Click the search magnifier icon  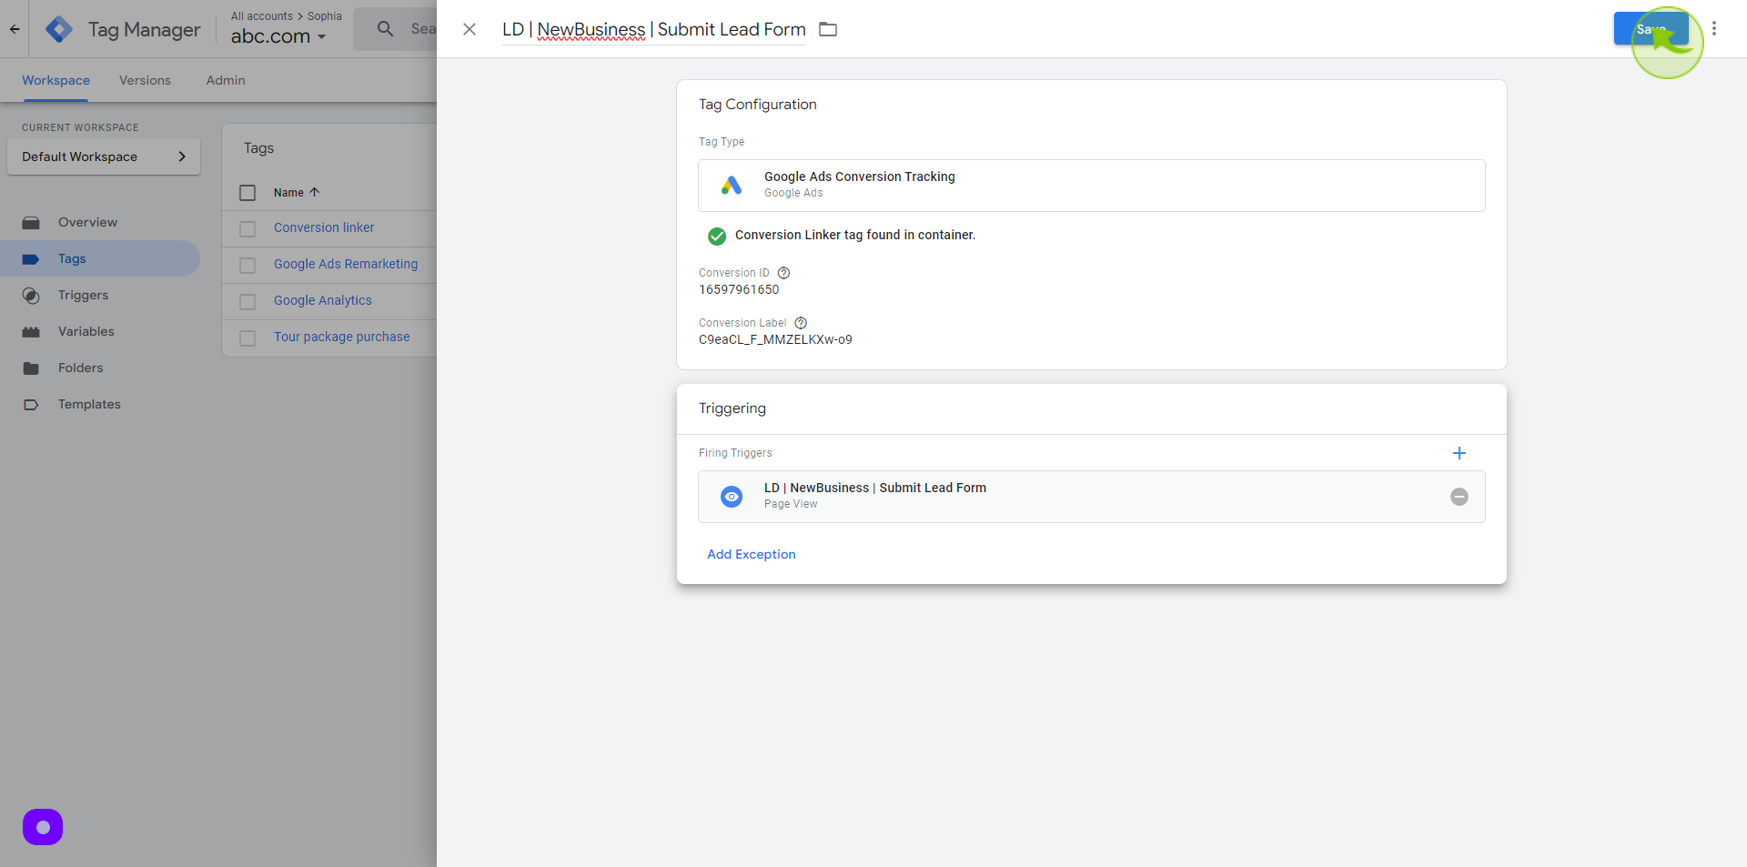[x=386, y=29]
